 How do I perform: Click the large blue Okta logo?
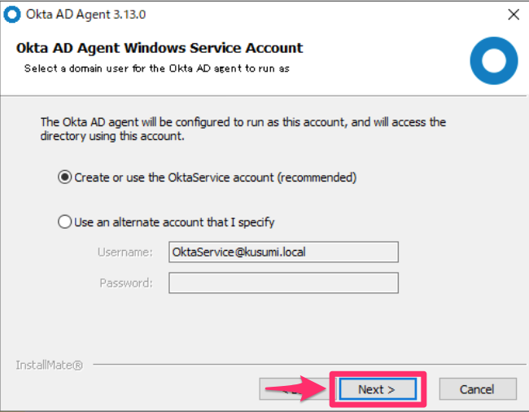493,60
